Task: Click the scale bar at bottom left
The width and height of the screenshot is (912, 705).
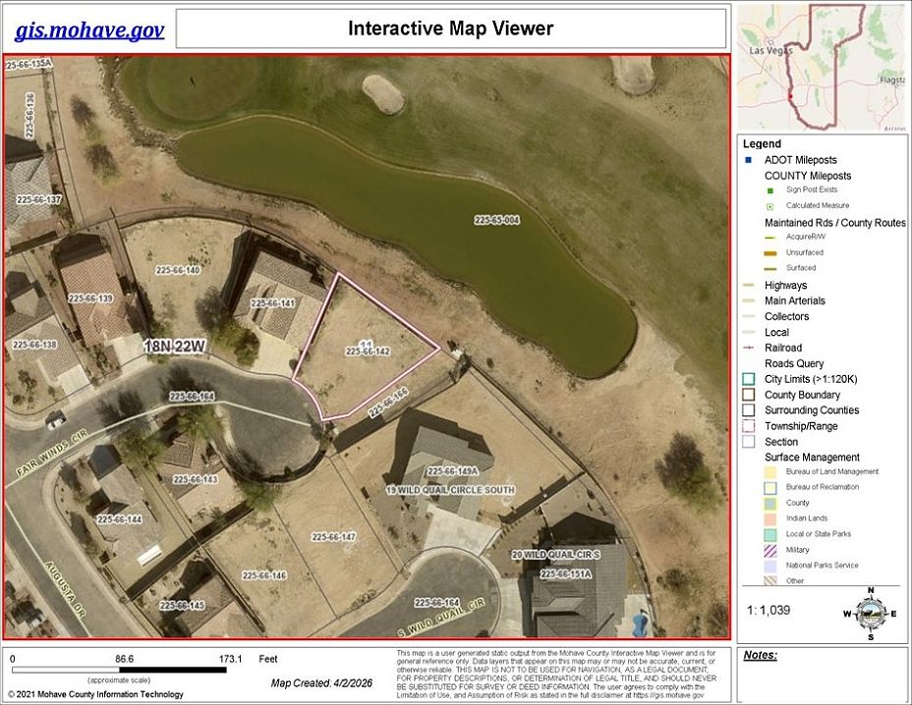Action: click(x=119, y=670)
